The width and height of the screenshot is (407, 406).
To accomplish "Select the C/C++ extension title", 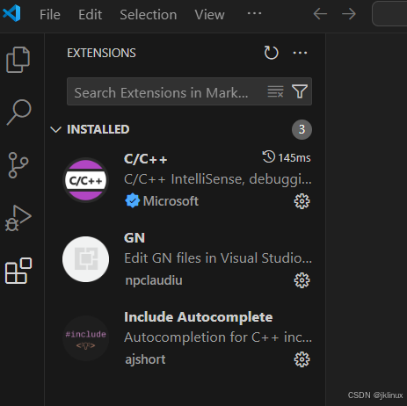I will click(146, 159).
